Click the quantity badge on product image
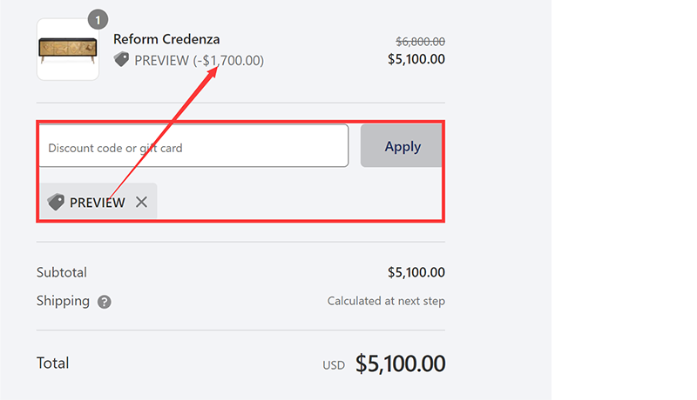Image resolution: width=697 pixels, height=400 pixels. [98, 18]
